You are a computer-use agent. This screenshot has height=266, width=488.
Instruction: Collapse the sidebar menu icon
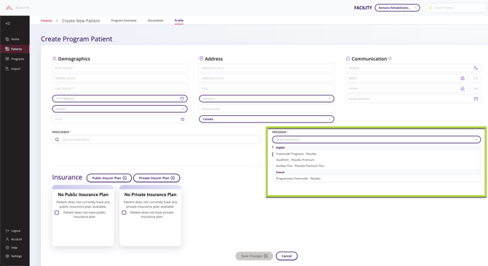pos(8,23)
